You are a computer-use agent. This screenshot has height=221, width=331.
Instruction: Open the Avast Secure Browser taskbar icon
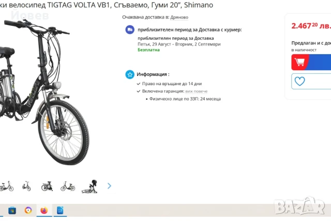click(x=28, y=210)
